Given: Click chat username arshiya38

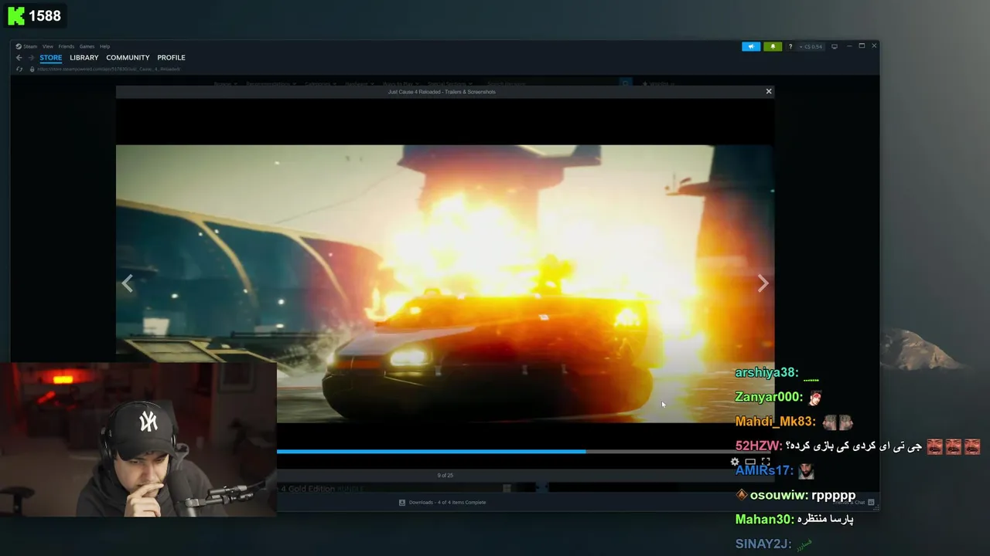Looking at the screenshot, I should pyautogui.click(x=766, y=372).
